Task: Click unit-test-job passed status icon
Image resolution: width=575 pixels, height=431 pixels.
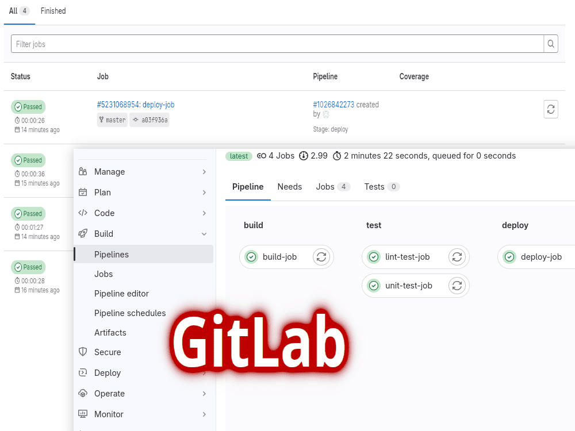Action: [374, 286]
